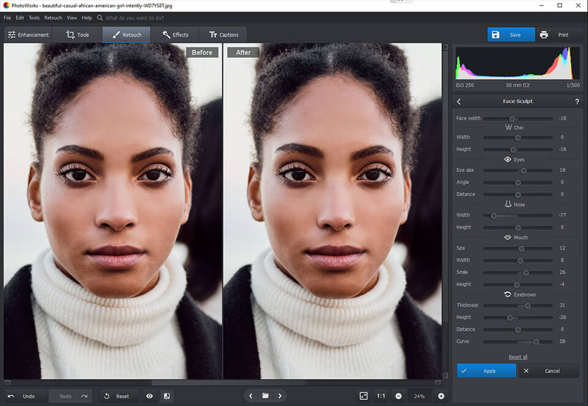Go back using Face Sculpt panel arrow
This screenshot has width=588, height=406.
tap(459, 102)
